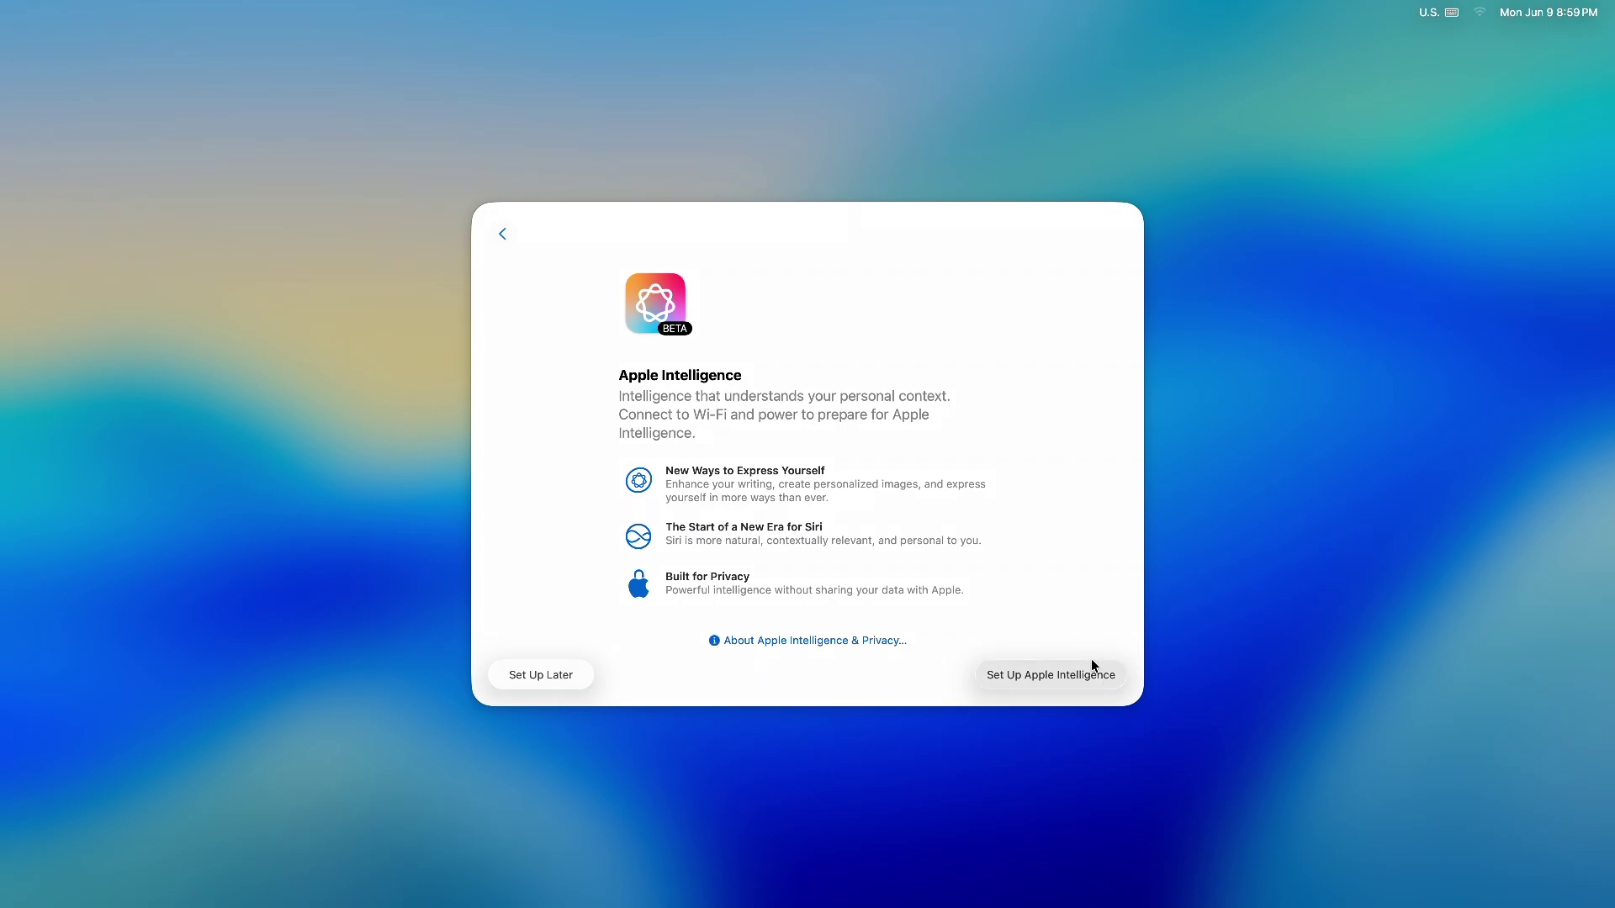The image size is (1615, 908).
Task: Go back using the back chevron
Action: 502,233
